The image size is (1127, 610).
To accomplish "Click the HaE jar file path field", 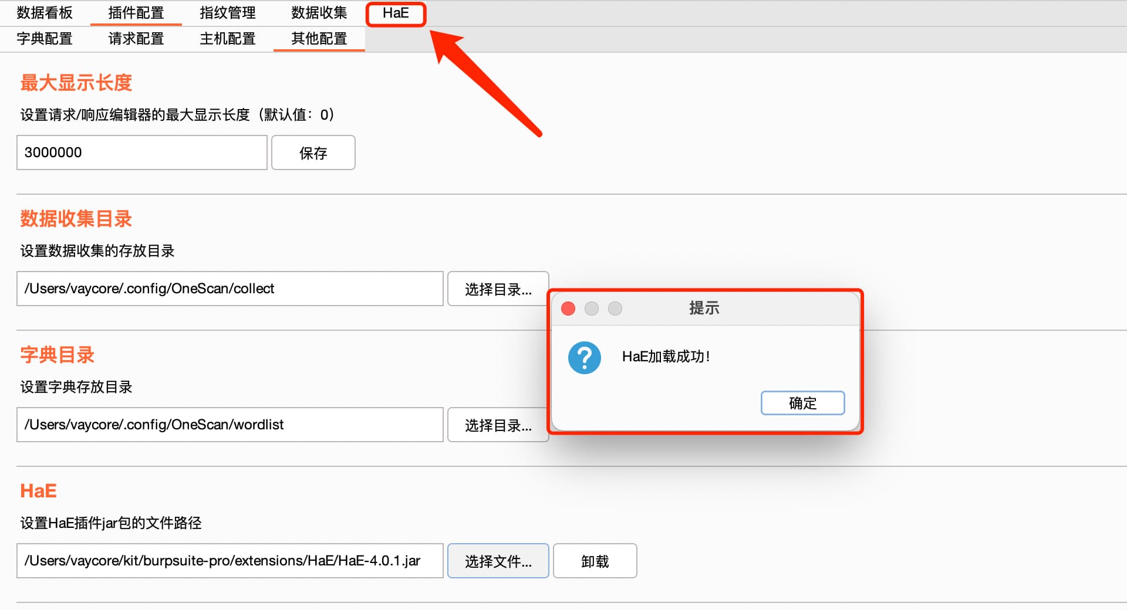I will click(230, 561).
